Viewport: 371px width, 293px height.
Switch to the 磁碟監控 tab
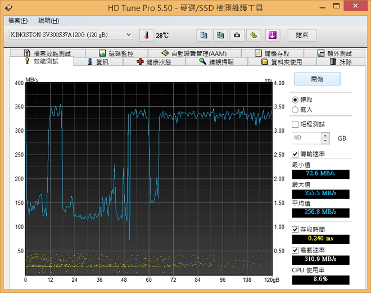[x=116, y=53]
